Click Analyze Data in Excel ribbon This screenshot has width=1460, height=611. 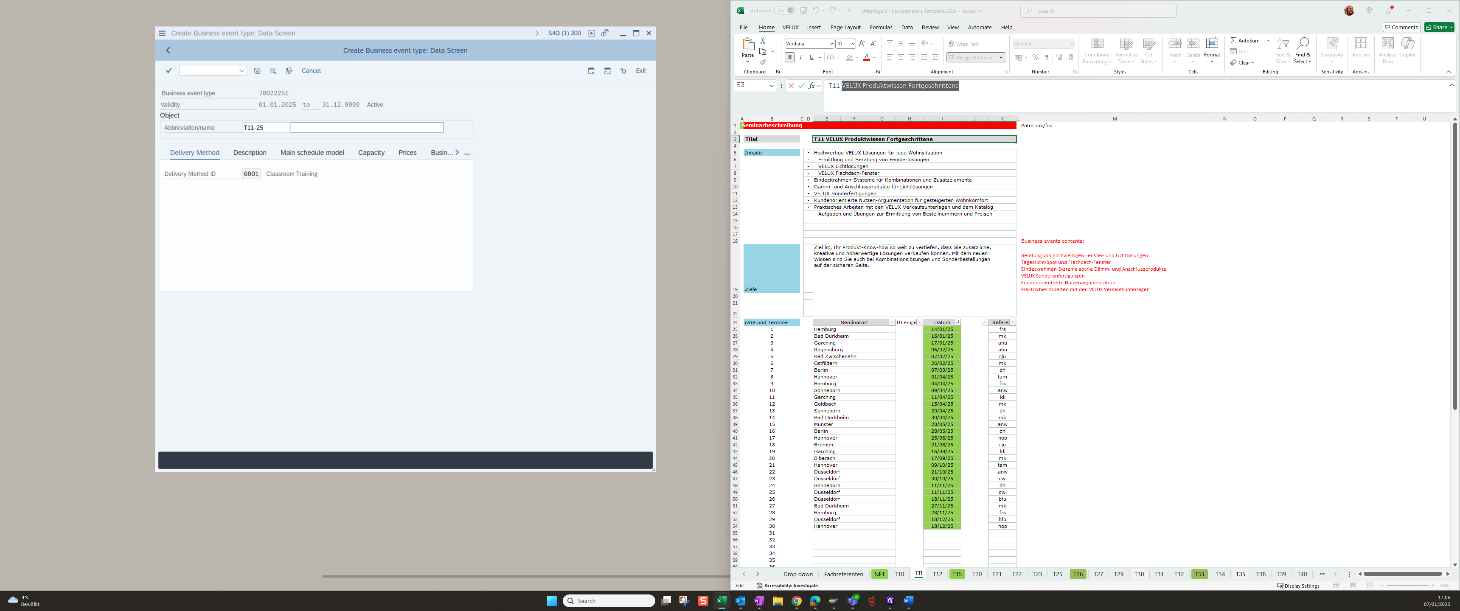pos(1387,50)
